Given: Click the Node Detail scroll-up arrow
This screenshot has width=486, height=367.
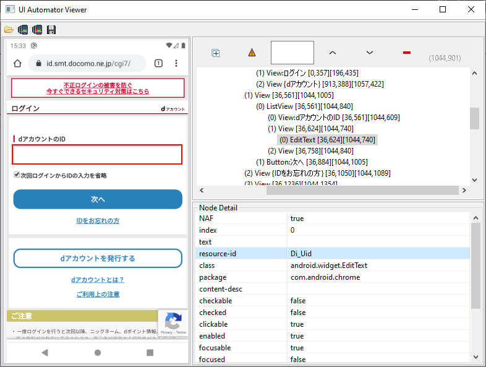Looking at the screenshot, I should (475, 218).
